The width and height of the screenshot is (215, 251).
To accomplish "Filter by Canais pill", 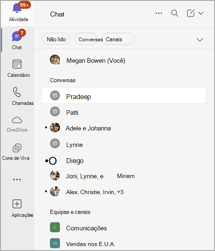I will pyautogui.click(x=118, y=39).
